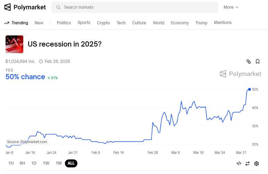
Task: Switch chart to 1H range
Action: [x=11, y=163]
